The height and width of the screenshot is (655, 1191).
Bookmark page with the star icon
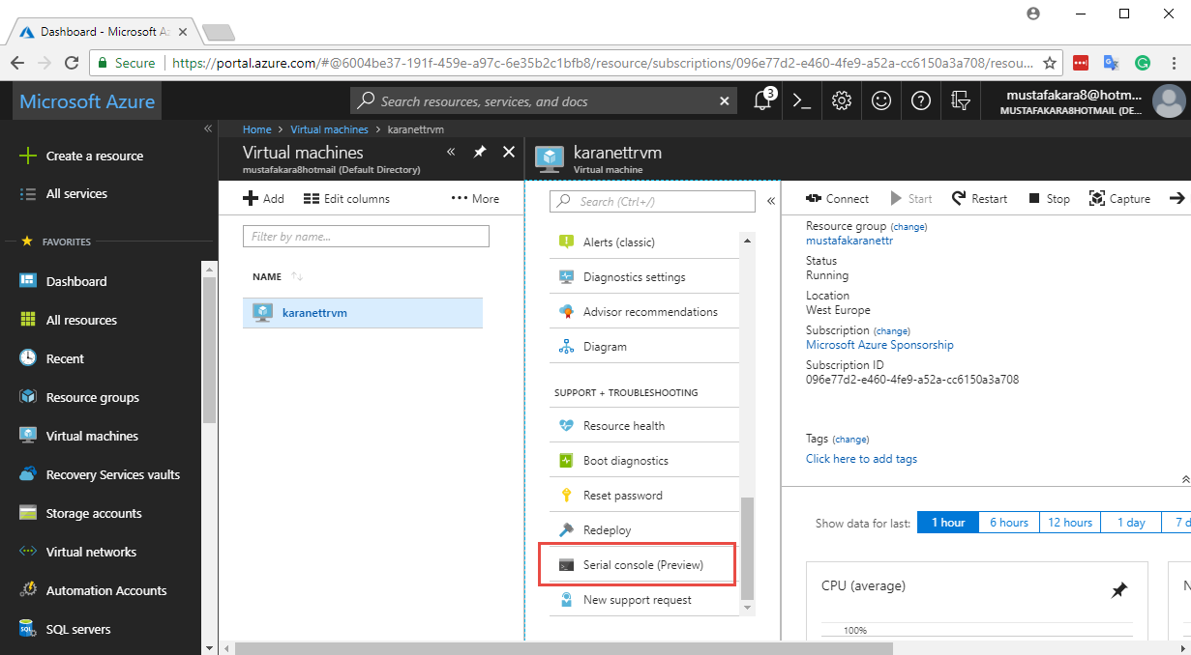coord(1050,63)
